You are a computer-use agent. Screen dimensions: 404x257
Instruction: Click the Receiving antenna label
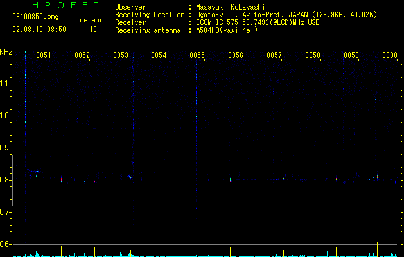pos(148,30)
